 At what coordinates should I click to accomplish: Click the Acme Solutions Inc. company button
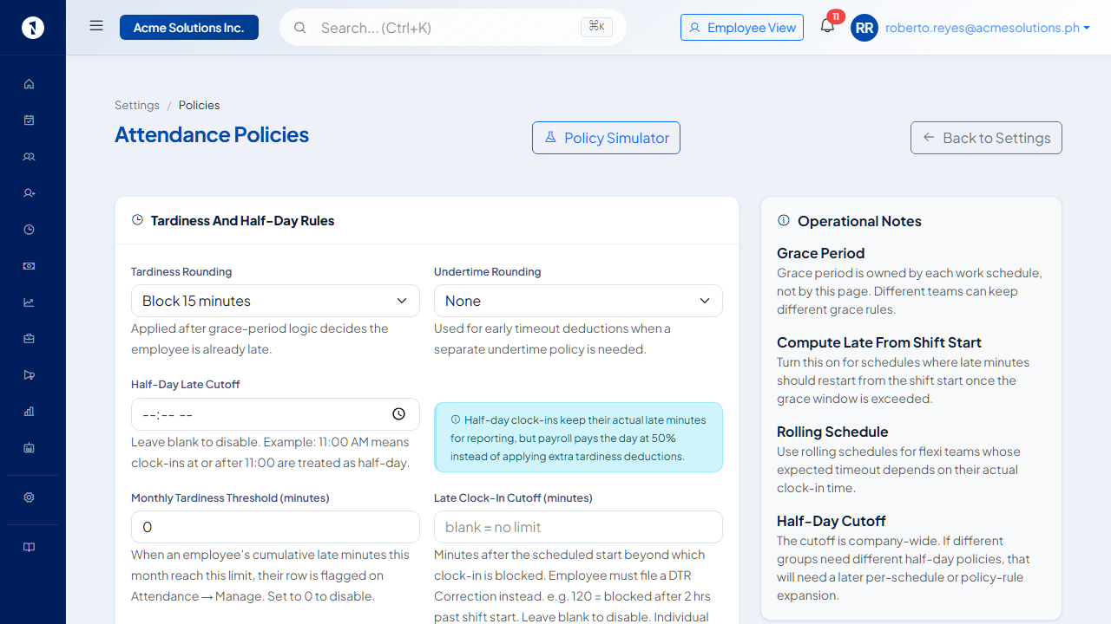click(x=189, y=28)
